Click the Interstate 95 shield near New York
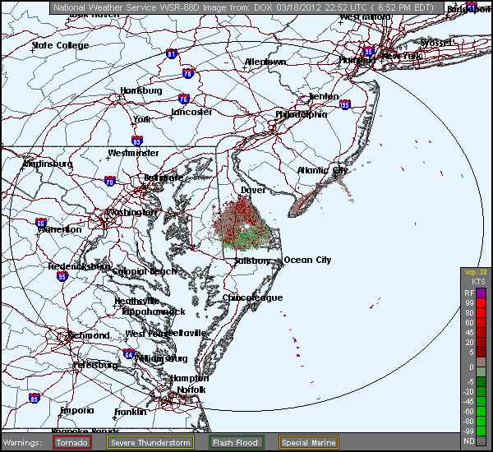The image size is (493, 452). tap(368, 52)
